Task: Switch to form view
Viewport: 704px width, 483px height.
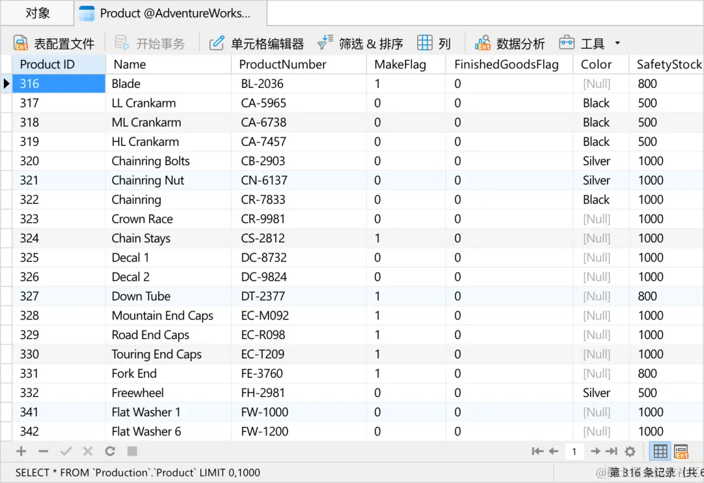Action: click(x=681, y=451)
